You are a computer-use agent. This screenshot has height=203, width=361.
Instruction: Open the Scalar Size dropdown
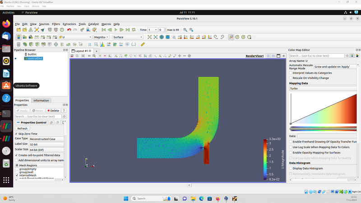click(x=46, y=150)
